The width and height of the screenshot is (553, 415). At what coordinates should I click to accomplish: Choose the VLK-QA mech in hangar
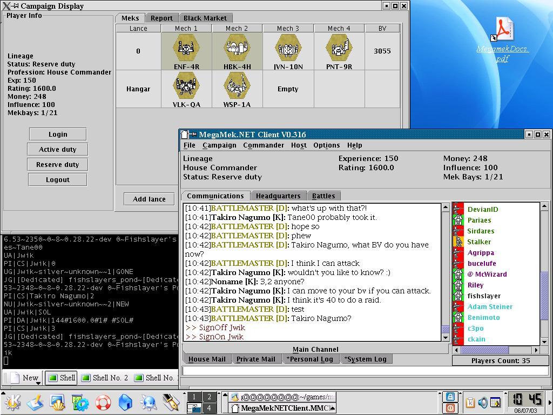(x=186, y=86)
